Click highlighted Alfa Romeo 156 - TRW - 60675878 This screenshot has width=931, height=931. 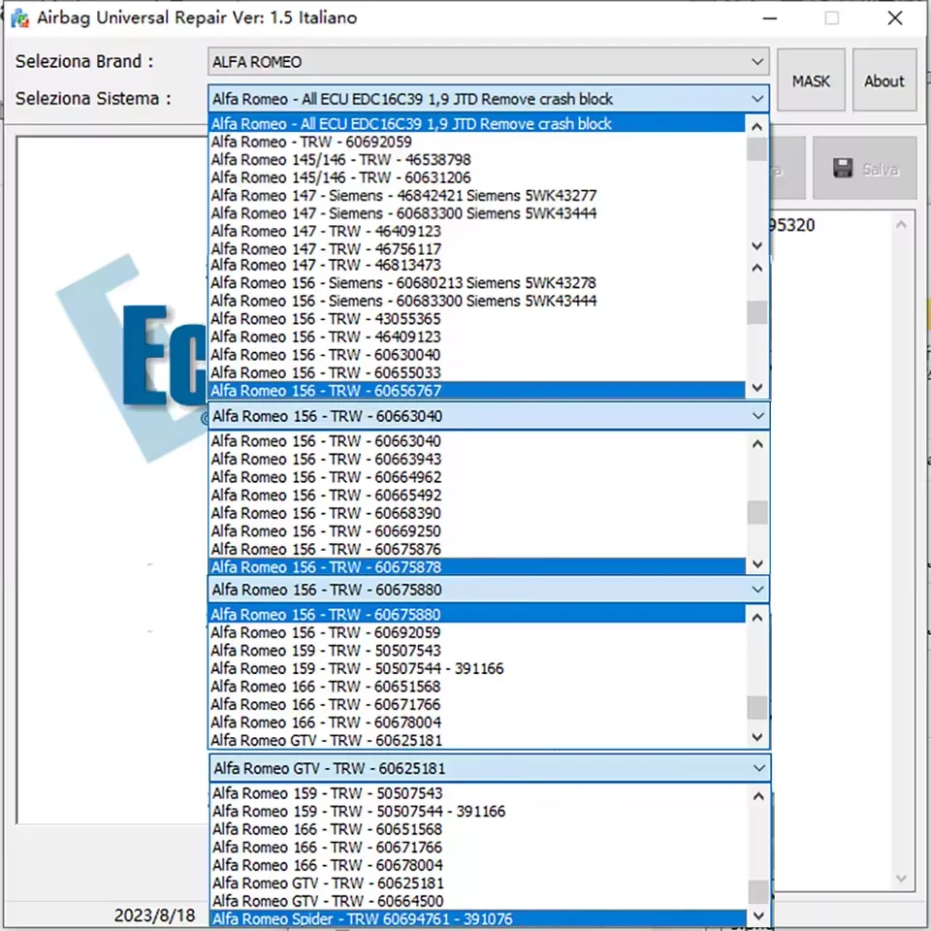477,567
